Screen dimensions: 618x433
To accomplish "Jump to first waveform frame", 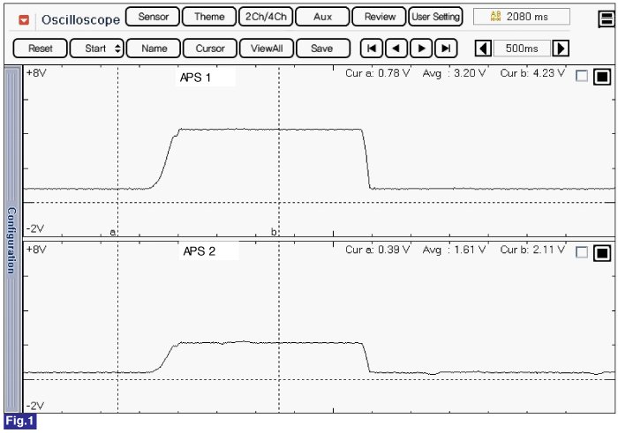I will [x=373, y=49].
